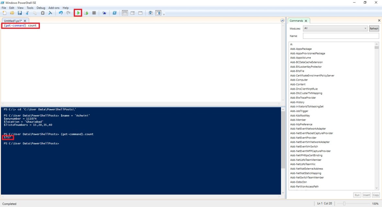Click the Name search field
Viewport: 382px width, 207px height.
pos(336,36)
